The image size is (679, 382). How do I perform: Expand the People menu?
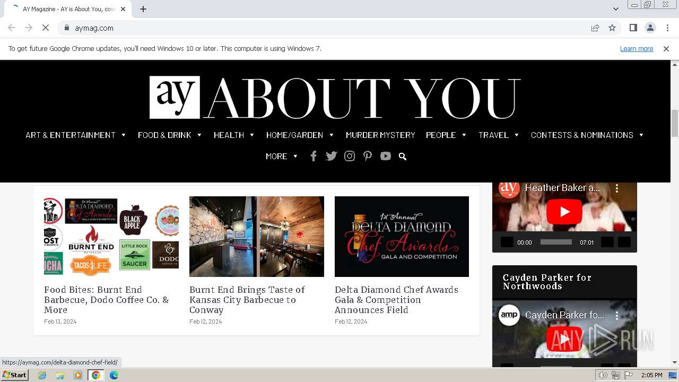coord(446,135)
